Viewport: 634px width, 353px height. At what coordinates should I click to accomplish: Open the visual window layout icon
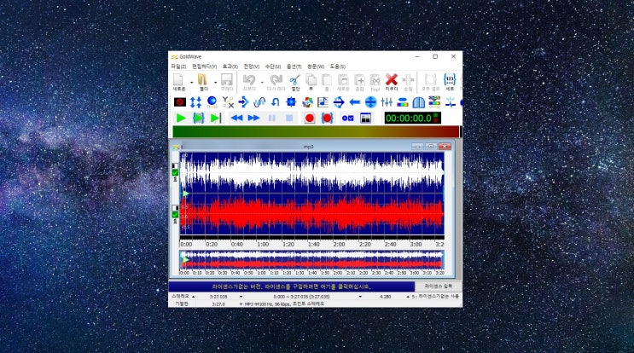[365, 119]
